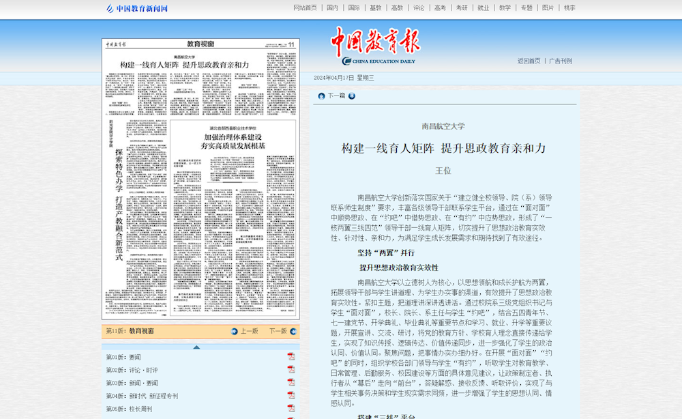This screenshot has width=682, height=419.
Task: Open article 构建一线育人矩阵 提升思政教育亲和力
Action: pos(446,148)
